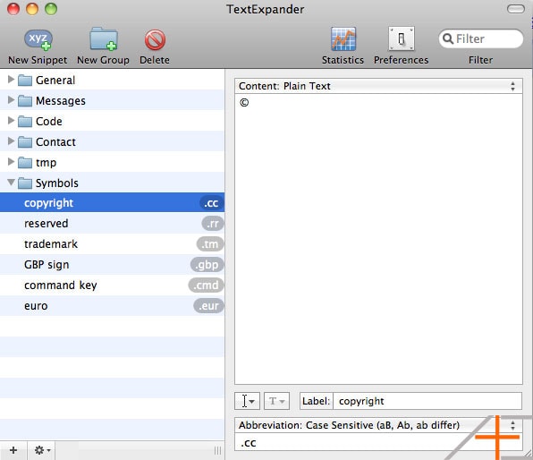Select the copyright snippet

(112, 203)
